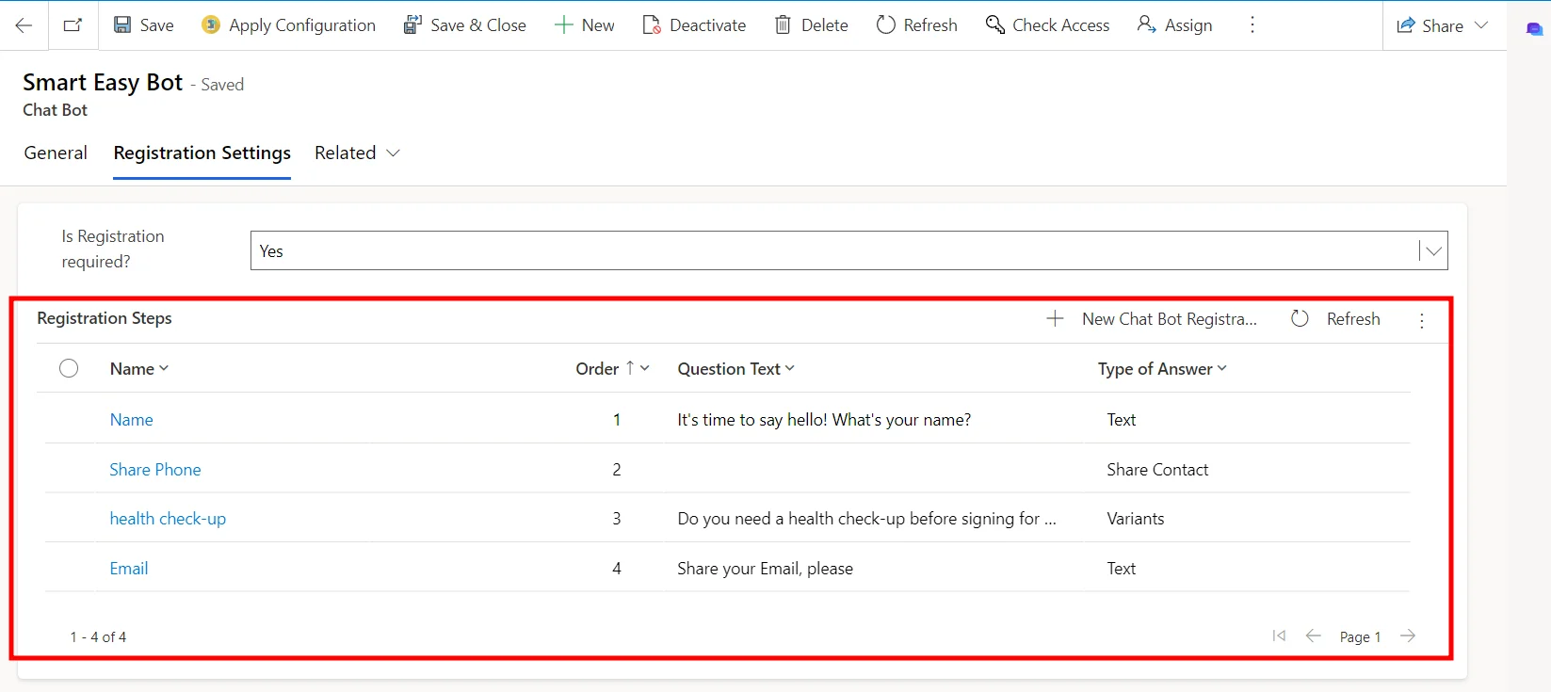Refresh the Registration Steps grid
The height and width of the screenshot is (692, 1551).
click(1335, 319)
